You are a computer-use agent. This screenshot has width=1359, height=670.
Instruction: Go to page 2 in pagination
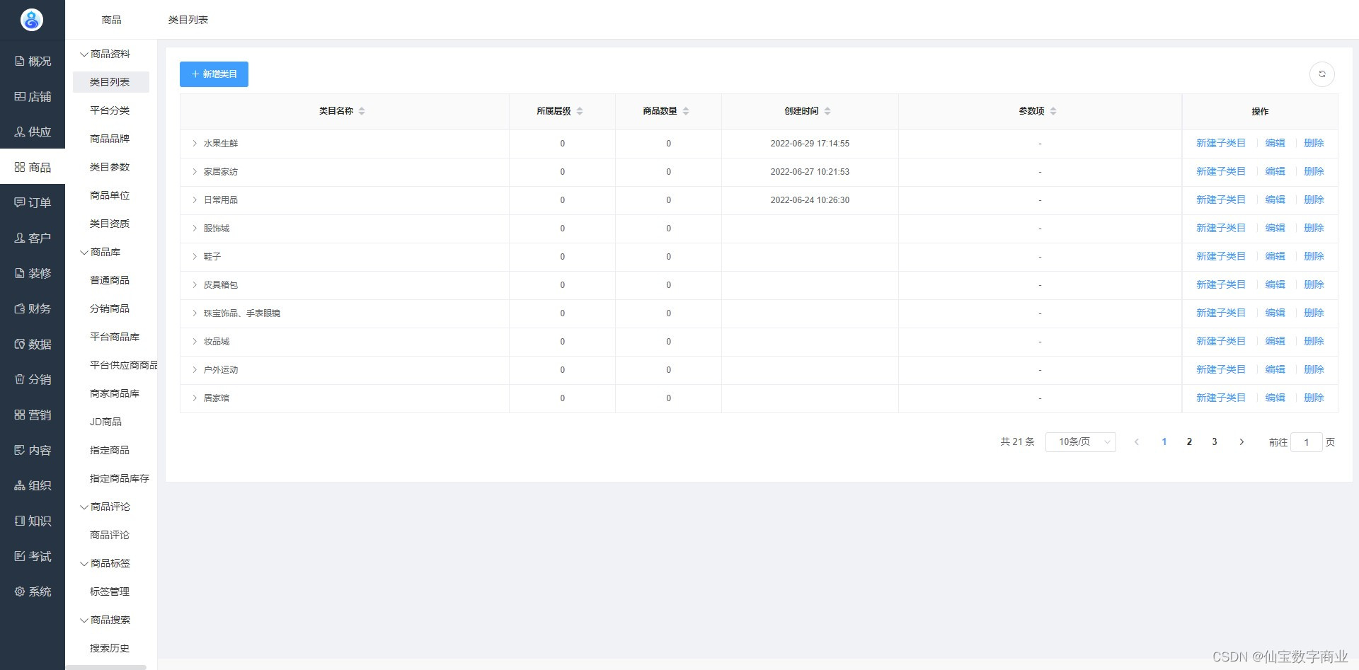1190,442
